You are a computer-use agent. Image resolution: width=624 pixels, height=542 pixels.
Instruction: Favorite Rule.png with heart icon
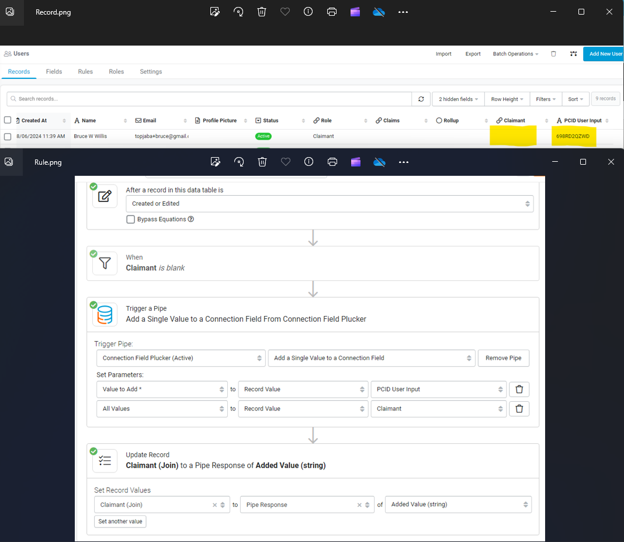286,162
